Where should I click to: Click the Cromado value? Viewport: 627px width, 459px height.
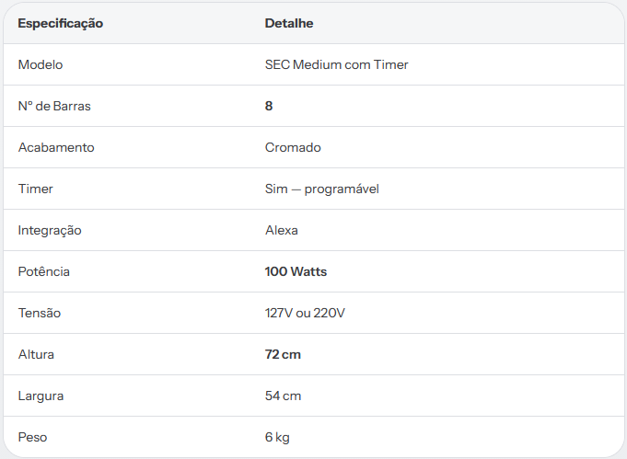click(x=293, y=147)
